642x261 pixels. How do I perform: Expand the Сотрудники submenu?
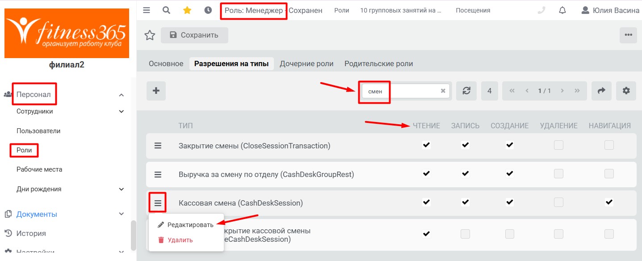121,111
